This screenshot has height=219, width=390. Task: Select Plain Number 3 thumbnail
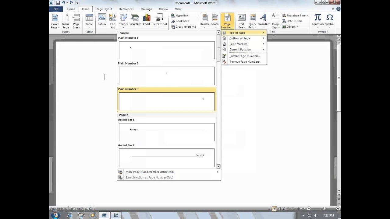tap(167, 101)
